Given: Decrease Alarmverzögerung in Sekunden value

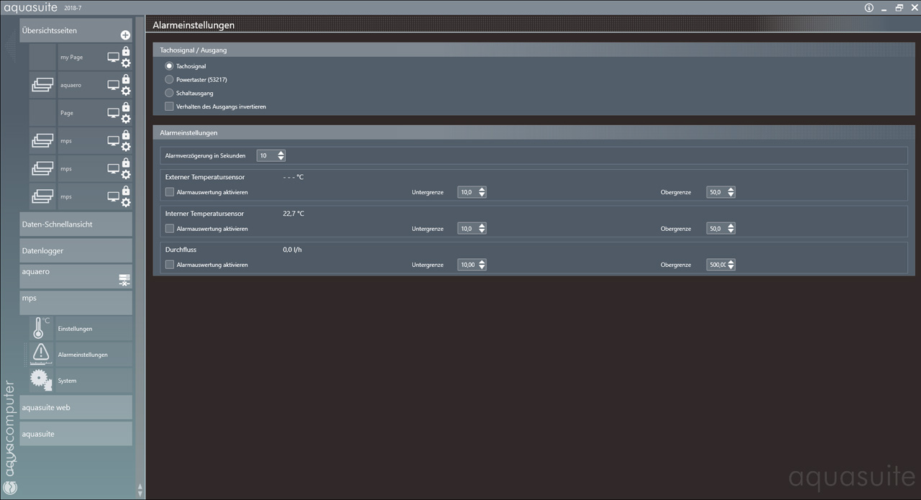Looking at the screenshot, I should click(x=281, y=158).
